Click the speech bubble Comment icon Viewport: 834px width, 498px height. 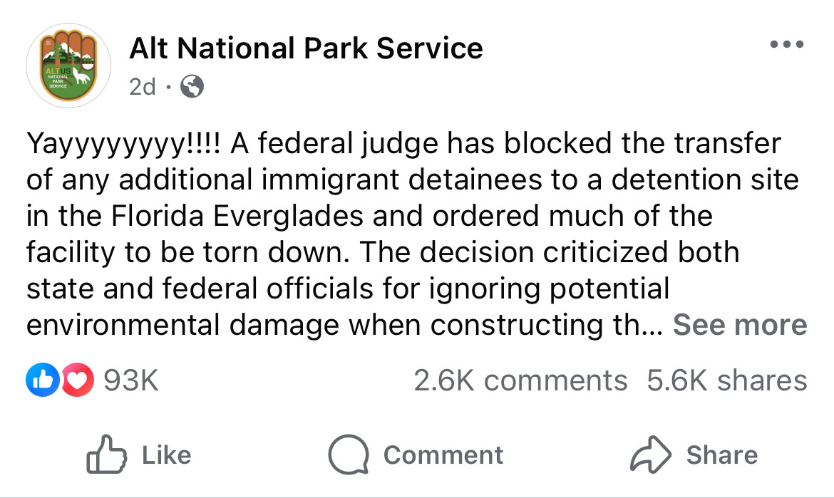point(349,455)
